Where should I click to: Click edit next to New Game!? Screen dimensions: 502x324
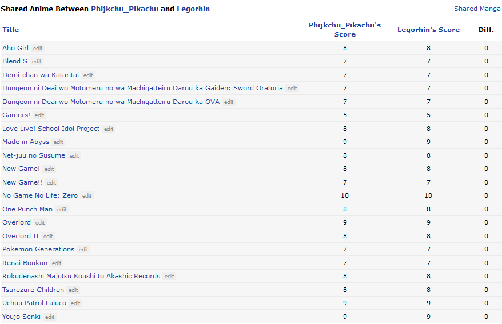tap(49, 169)
